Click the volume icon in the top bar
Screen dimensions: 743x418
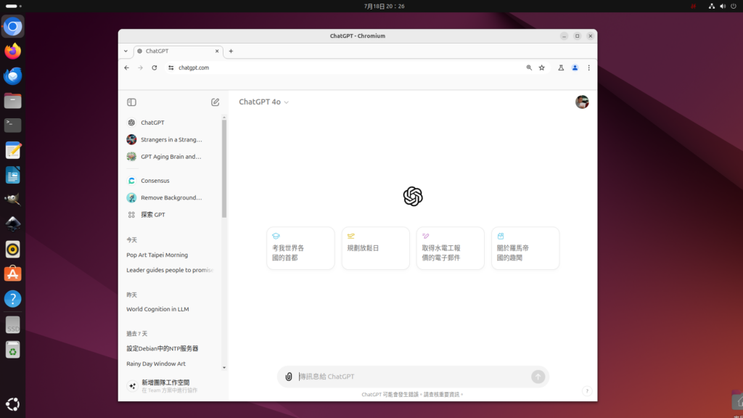point(723,6)
